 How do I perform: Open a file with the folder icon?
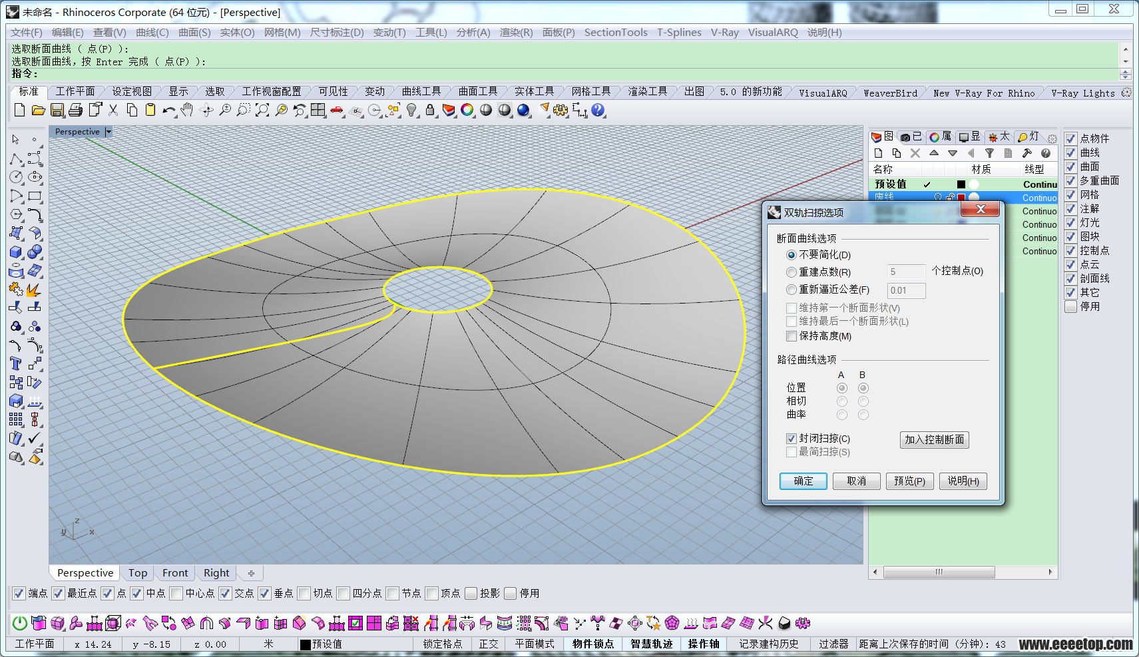click(38, 110)
